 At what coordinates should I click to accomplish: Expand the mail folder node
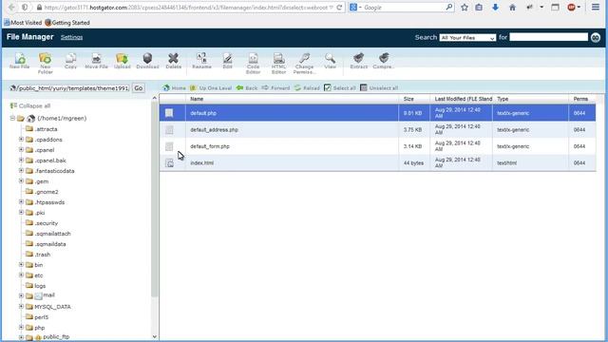pos(21,295)
